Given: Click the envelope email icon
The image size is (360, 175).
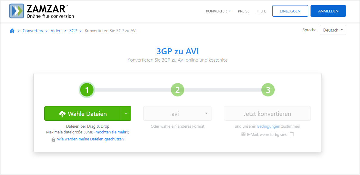Looking at the screenshot, I should (243, 134).
